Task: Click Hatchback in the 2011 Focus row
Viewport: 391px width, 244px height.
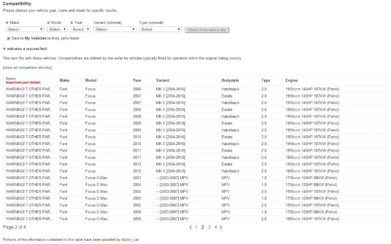Action: click(x=230, y=158)
